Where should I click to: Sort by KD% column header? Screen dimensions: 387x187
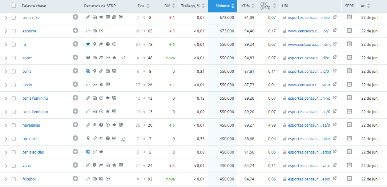click(248, 6)
